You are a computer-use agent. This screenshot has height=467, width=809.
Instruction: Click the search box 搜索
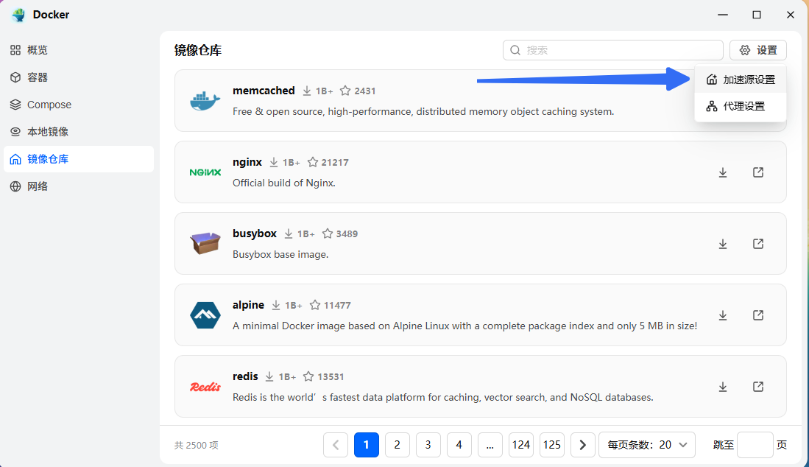(613, 50)
